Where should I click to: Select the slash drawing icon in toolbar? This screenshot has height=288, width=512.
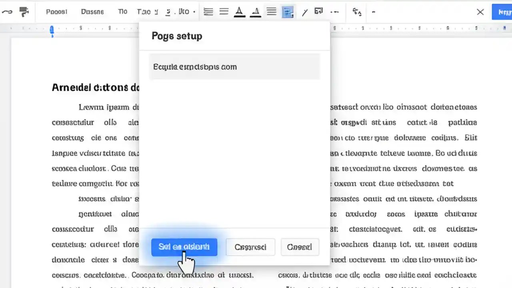click(305, 12)
